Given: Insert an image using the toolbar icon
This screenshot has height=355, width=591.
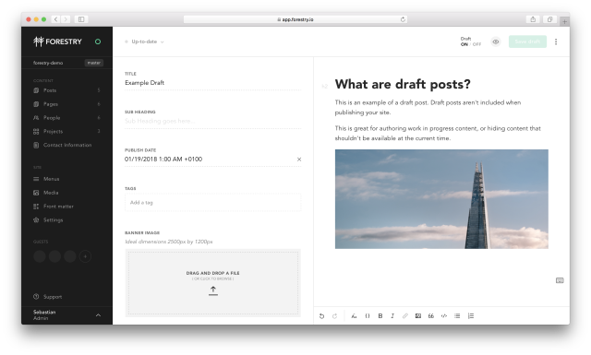Looking at the screenshot, I should click(x=418, y=316).
